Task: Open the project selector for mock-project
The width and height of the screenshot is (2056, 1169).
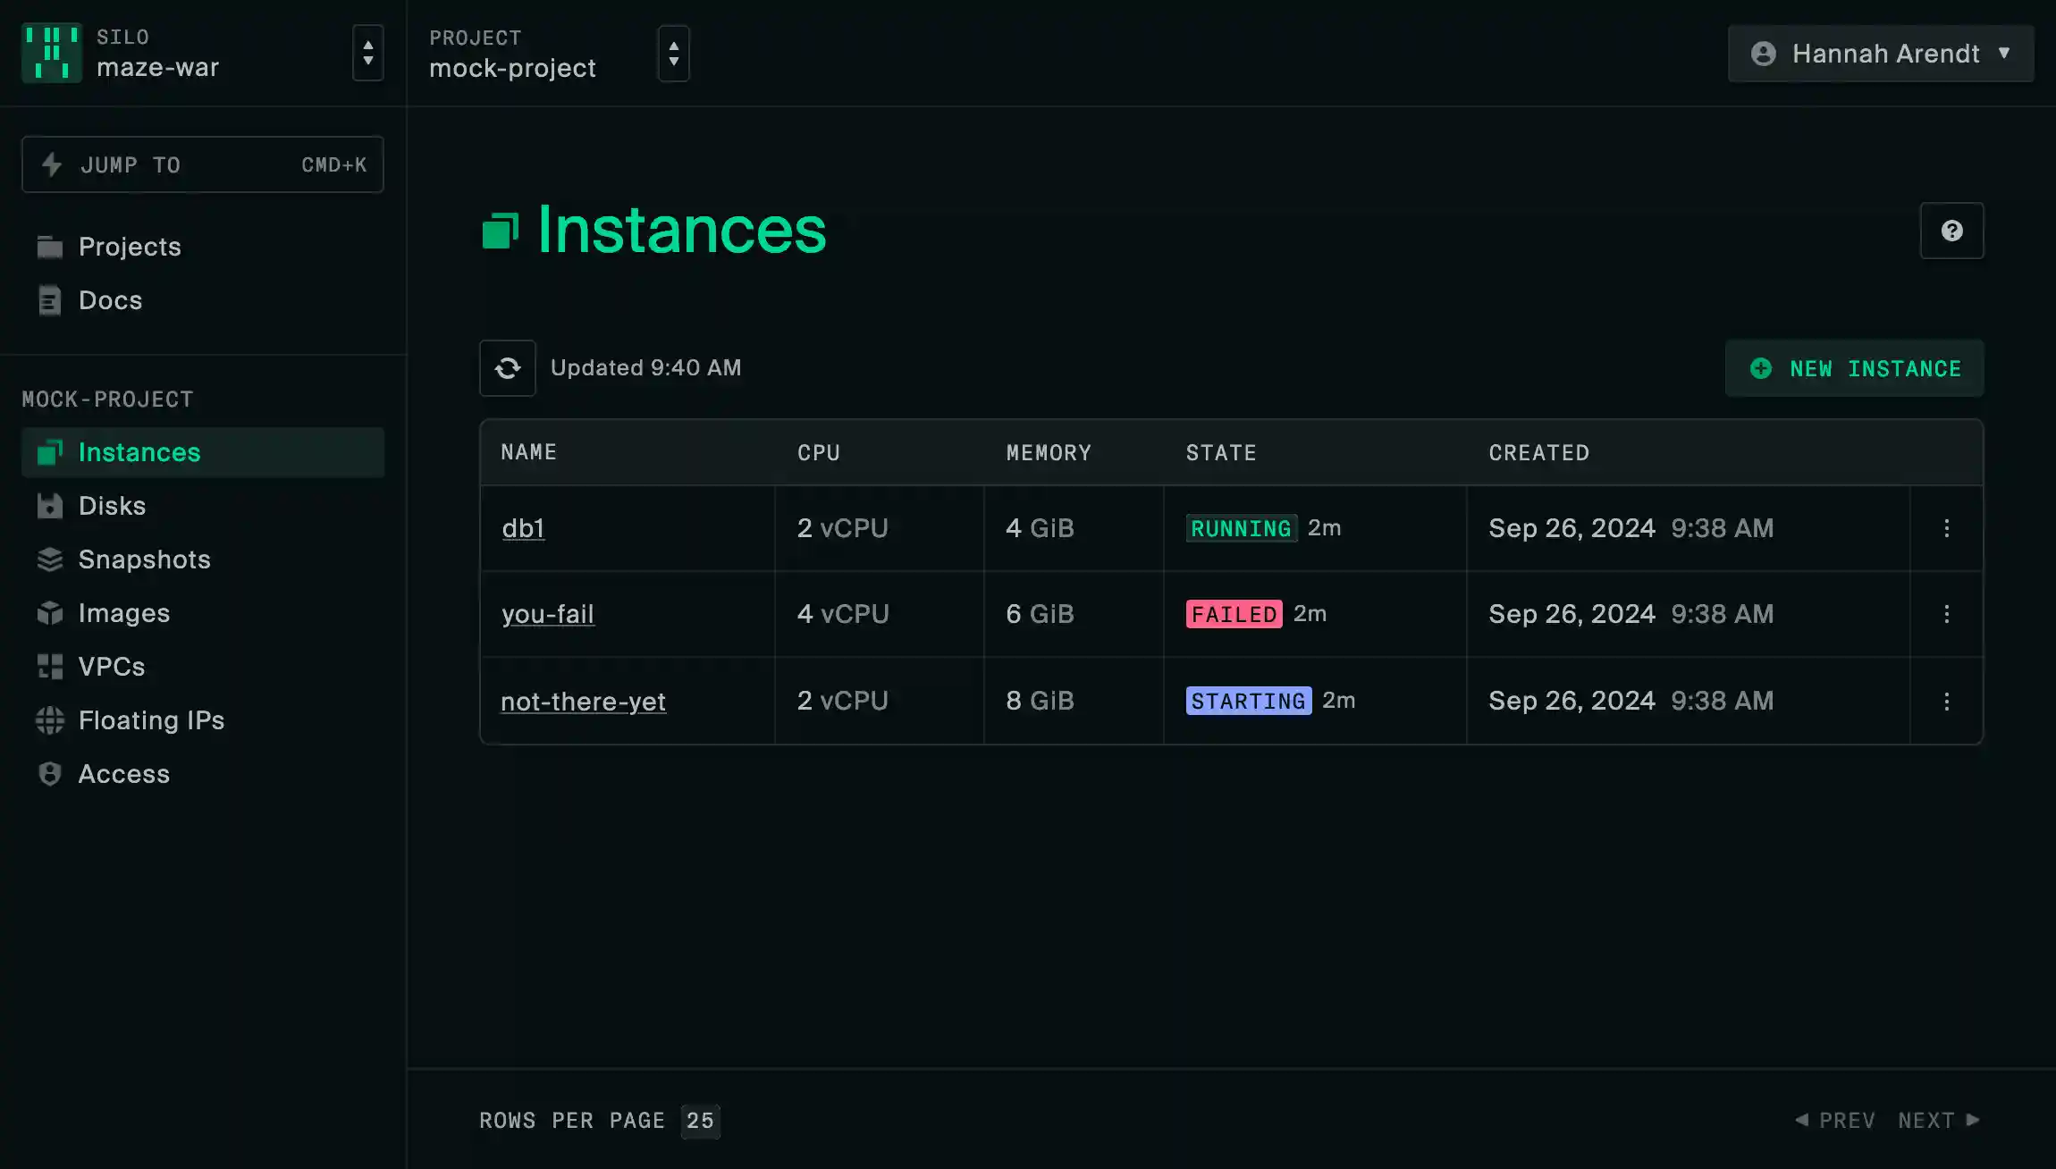Action: [x=674, y=54]
